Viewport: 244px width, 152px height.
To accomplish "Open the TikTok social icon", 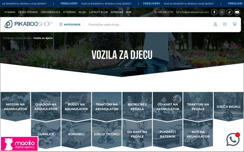I will click(x=229, y=12).
